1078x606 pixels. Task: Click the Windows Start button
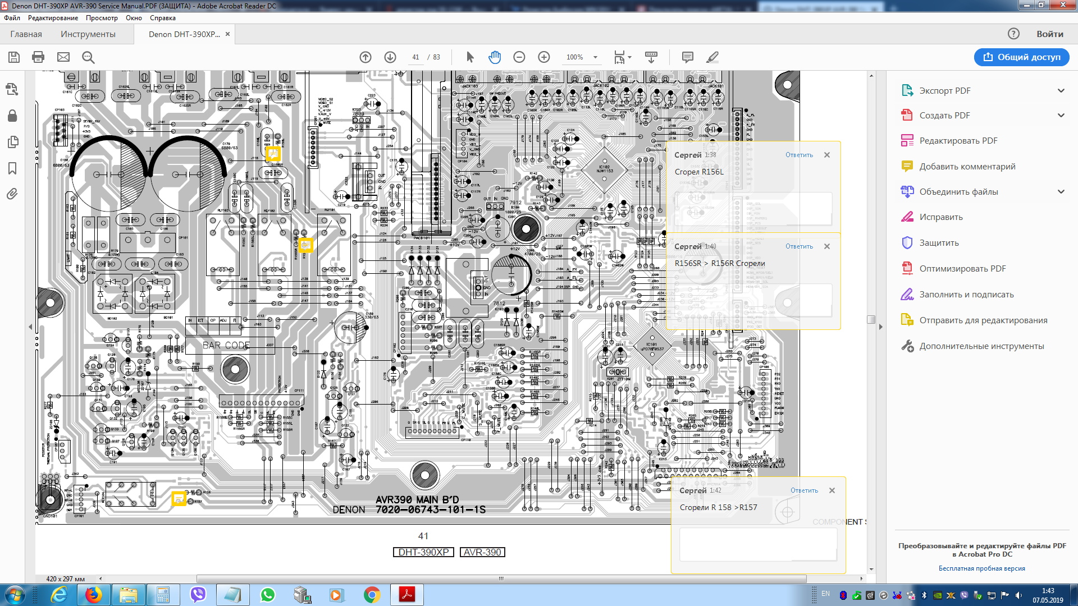pos(15,595)
